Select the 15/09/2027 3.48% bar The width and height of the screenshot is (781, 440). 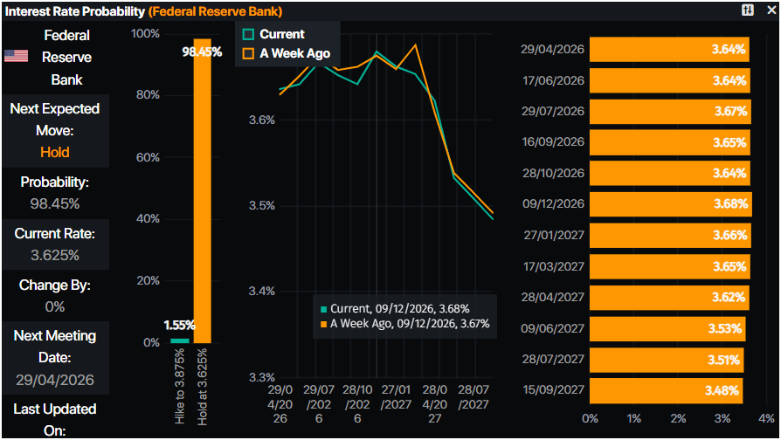coord(667,389)
